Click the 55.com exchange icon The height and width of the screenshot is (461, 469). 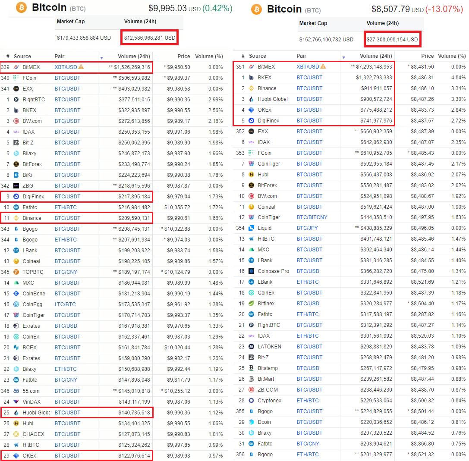[x=16, y=391]
